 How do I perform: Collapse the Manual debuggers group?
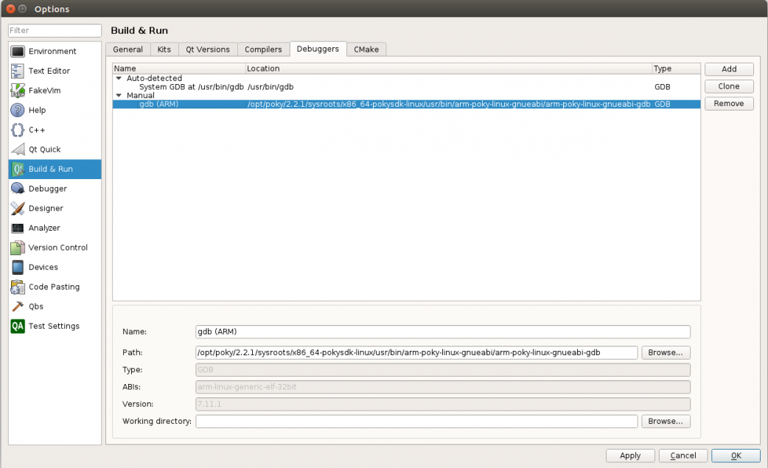[x=119, y=95]
